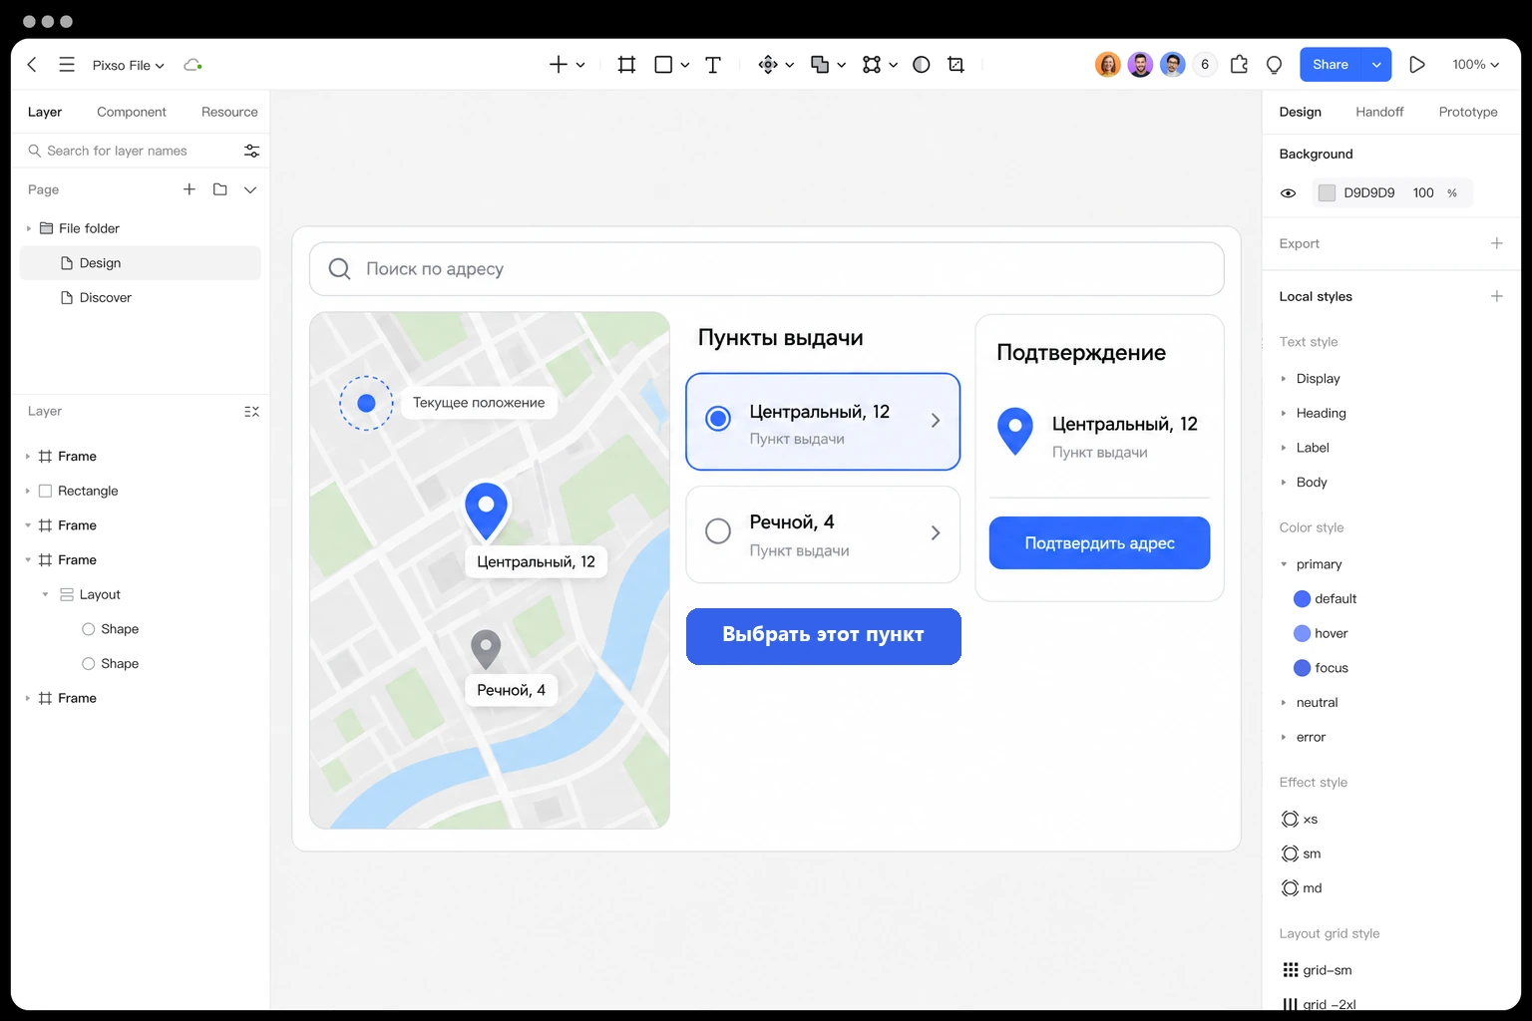Viewport: 1532px width, 1021px height.
Task: Select the sm effect style
Action: pos(1301,853)
